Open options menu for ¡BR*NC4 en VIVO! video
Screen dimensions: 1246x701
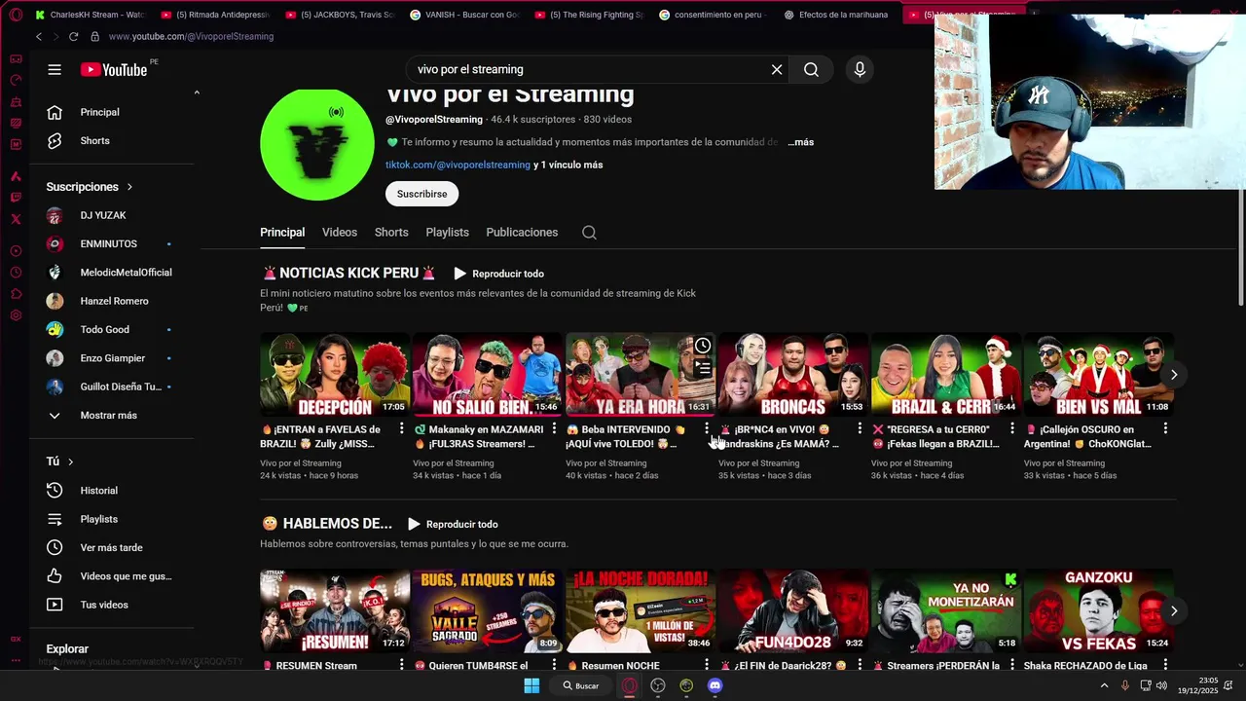point(860,428)
